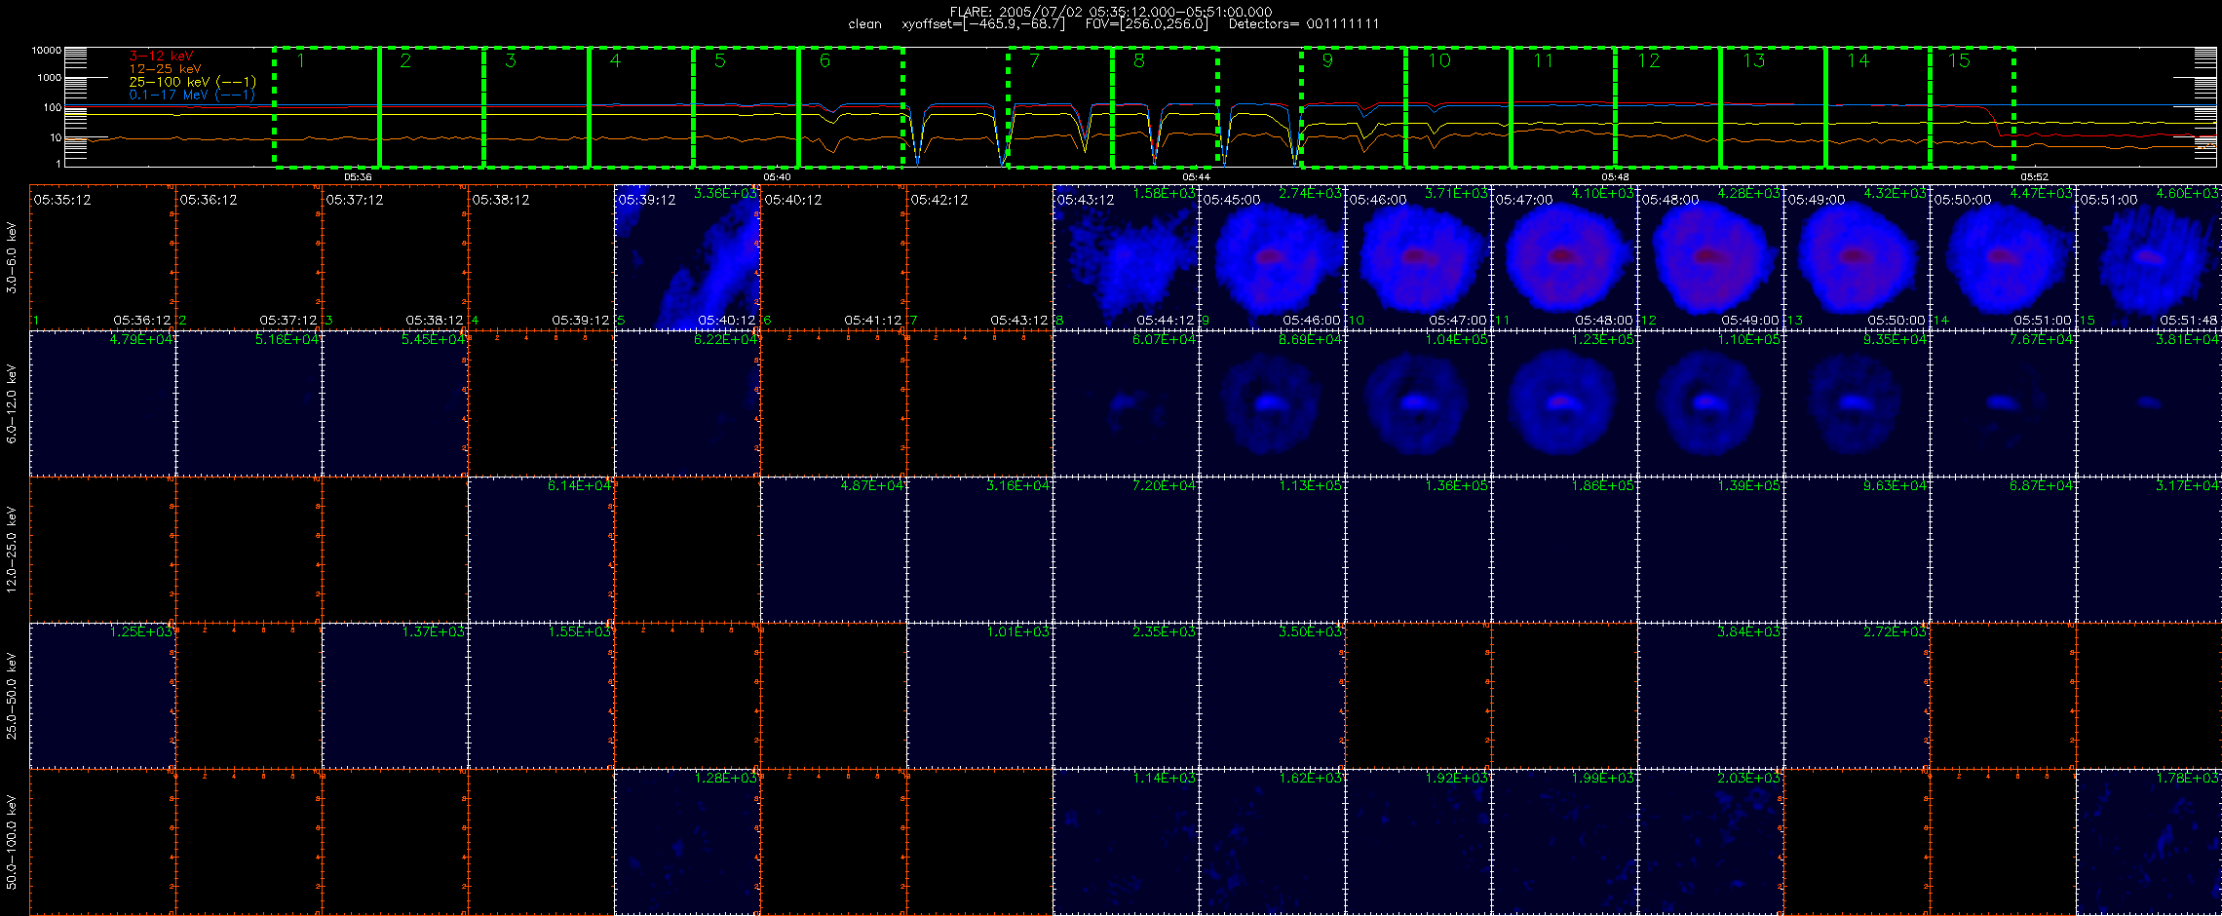Click the red '3-12 keV' legend entry
The image size is (2222, 916).
161,57
